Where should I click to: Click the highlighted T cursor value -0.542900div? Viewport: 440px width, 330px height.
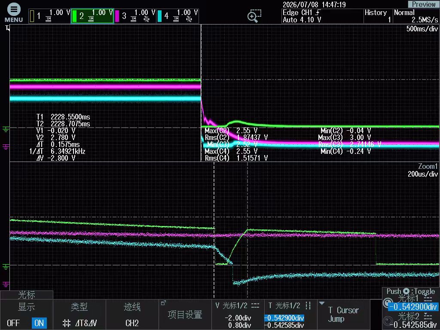click(284, 318)
